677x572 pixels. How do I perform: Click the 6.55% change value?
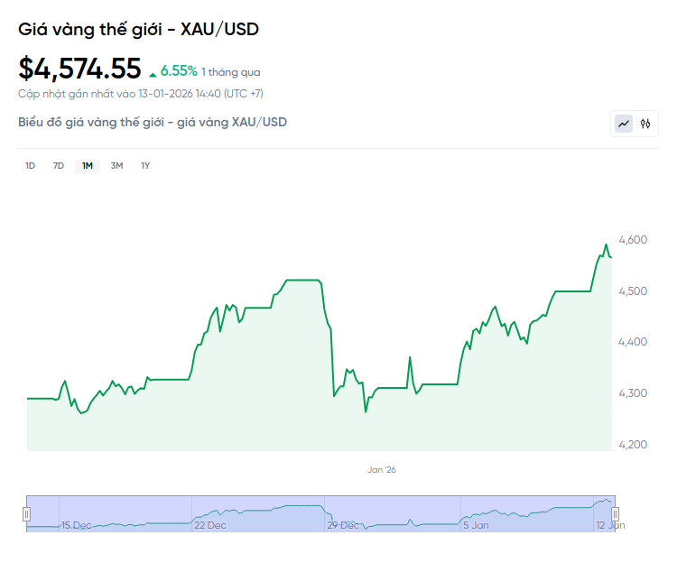pyautogui.click(x=179, y=71)
